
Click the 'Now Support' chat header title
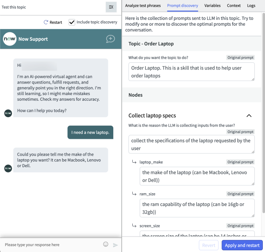33,39
